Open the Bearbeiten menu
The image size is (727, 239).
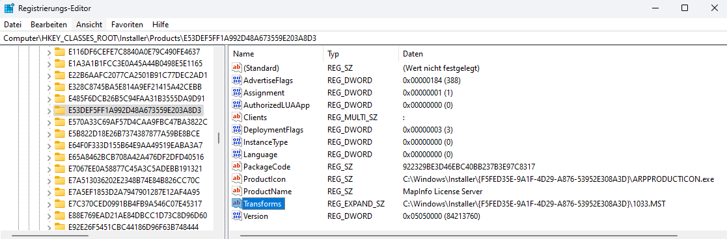coord(49,25)
